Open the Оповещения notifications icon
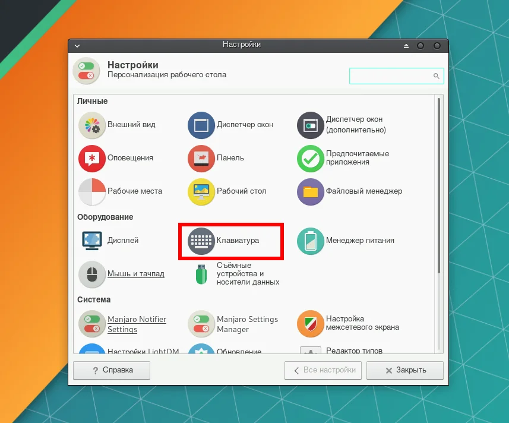The image size is (509, 423). tap(92, 159)
